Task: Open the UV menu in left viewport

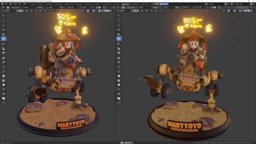Action: click(x=56, y=11)
